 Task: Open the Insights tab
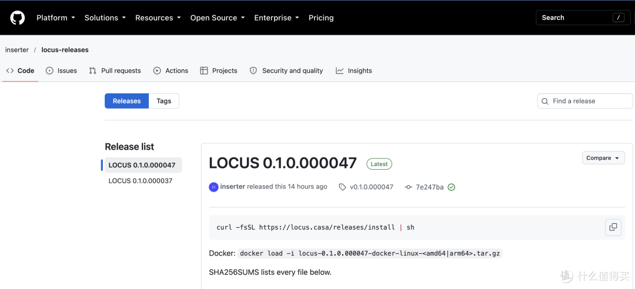pos(353,70)
